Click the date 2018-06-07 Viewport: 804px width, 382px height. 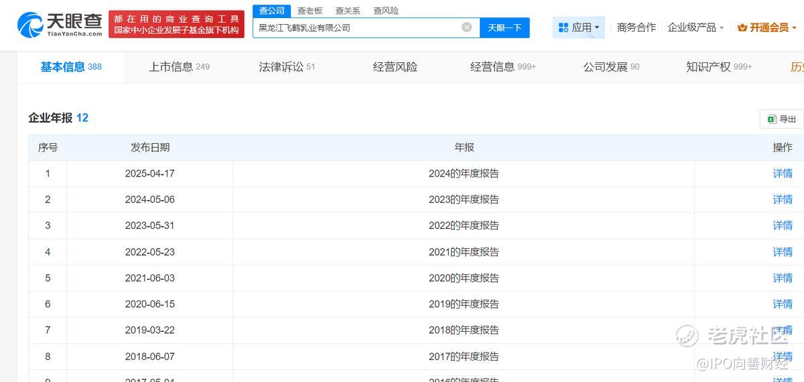(x=149, y=357)
